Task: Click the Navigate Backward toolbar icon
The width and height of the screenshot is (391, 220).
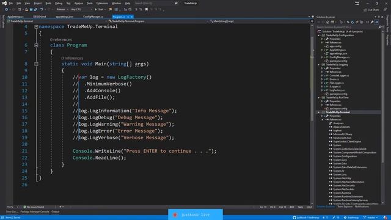Action: (x=6, y=10)
